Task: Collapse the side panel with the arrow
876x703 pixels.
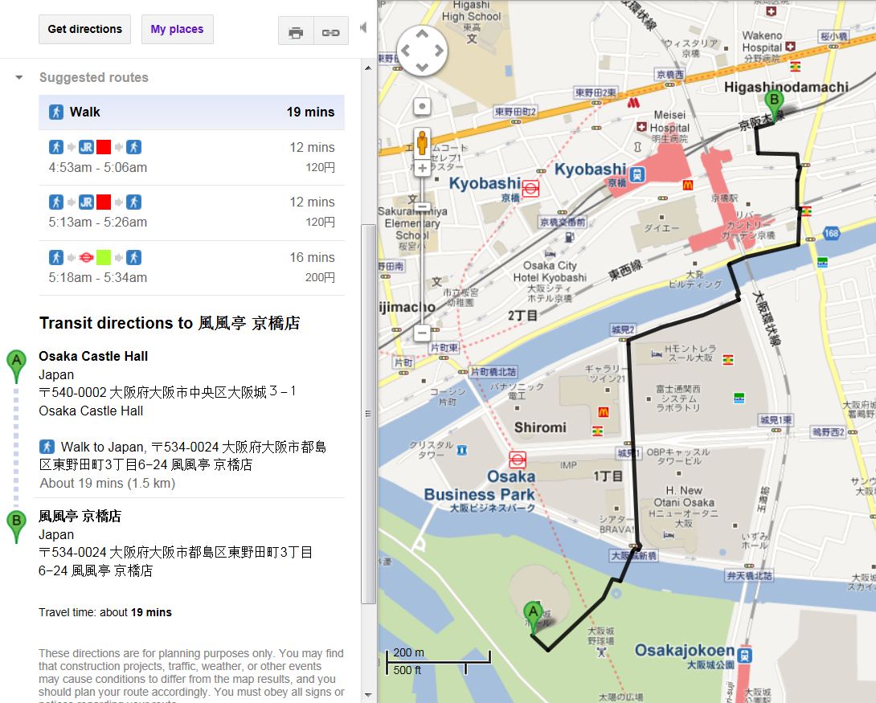Action: click(x=363, y=28)
